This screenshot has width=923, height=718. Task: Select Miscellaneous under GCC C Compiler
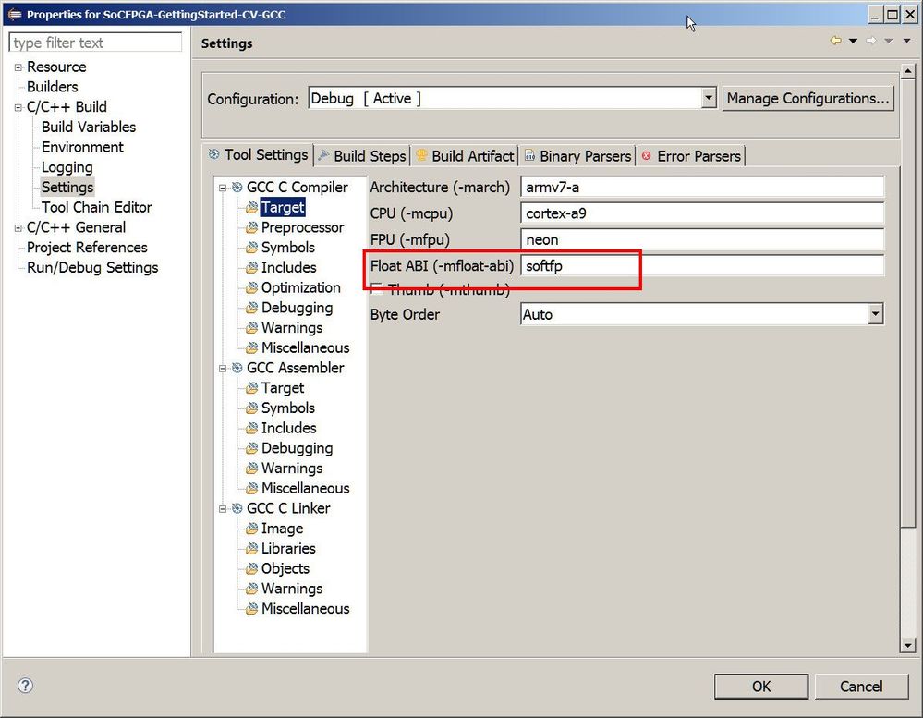305,347
